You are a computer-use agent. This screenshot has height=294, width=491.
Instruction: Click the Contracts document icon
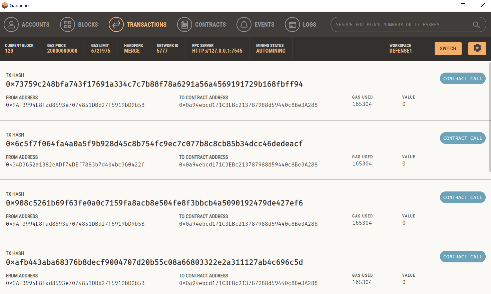point(184,25)
